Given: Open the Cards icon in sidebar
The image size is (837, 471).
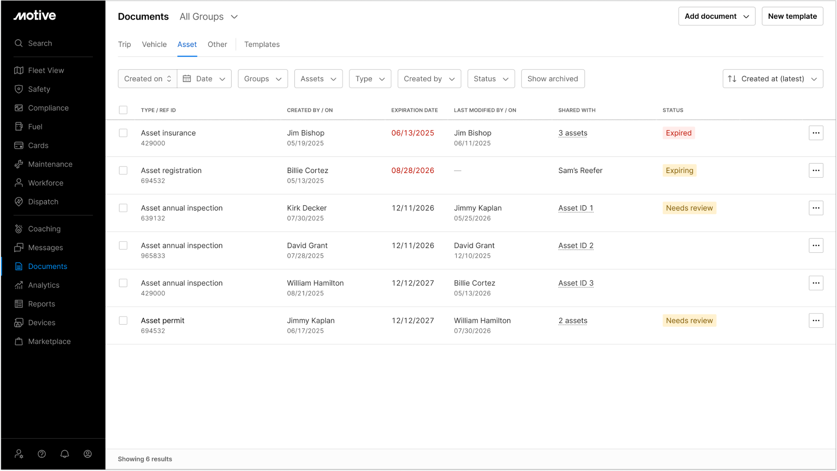Looking at the screenshot, I should [19, 145].
